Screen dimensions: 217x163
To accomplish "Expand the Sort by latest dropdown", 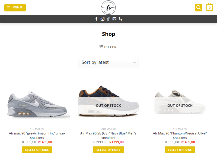I will pos(108,62).
